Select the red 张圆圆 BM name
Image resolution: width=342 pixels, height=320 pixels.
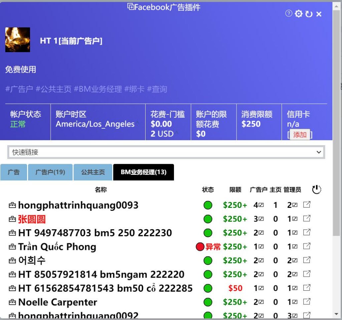point(32,219)
